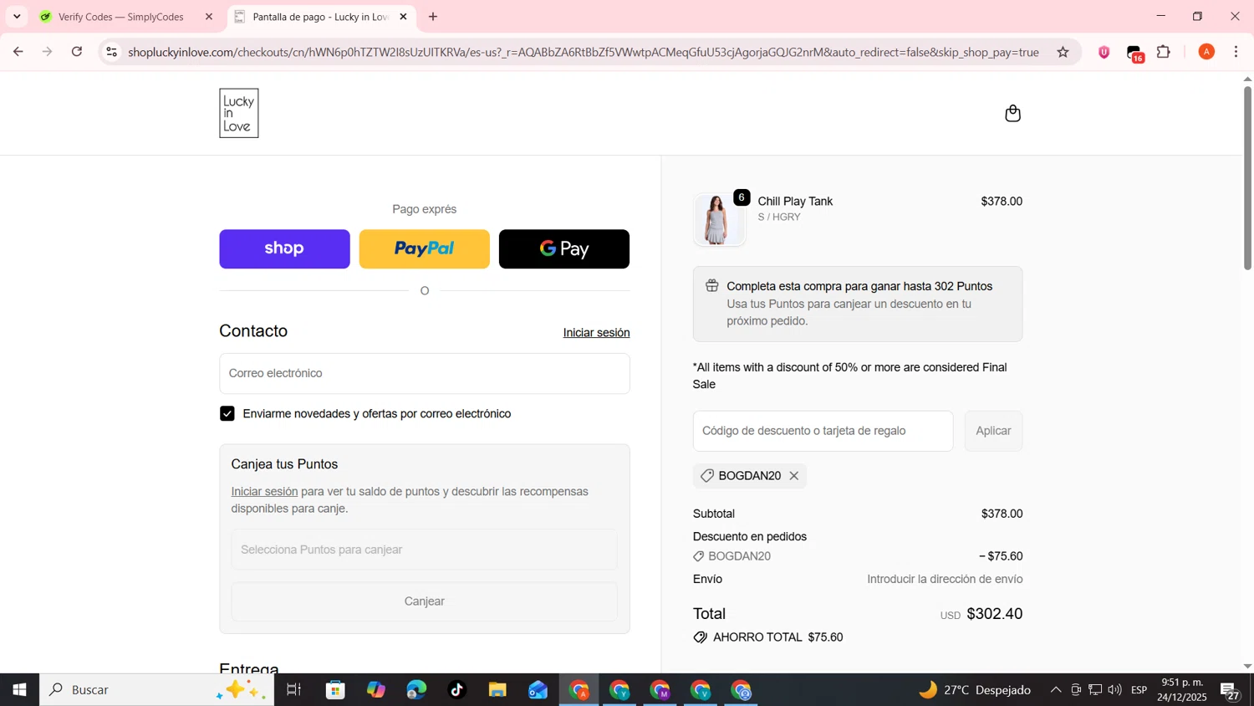This screenshot has width=1254, height=706.
Task: Open the uBlock shield extension
Action: click(1104, 52)
